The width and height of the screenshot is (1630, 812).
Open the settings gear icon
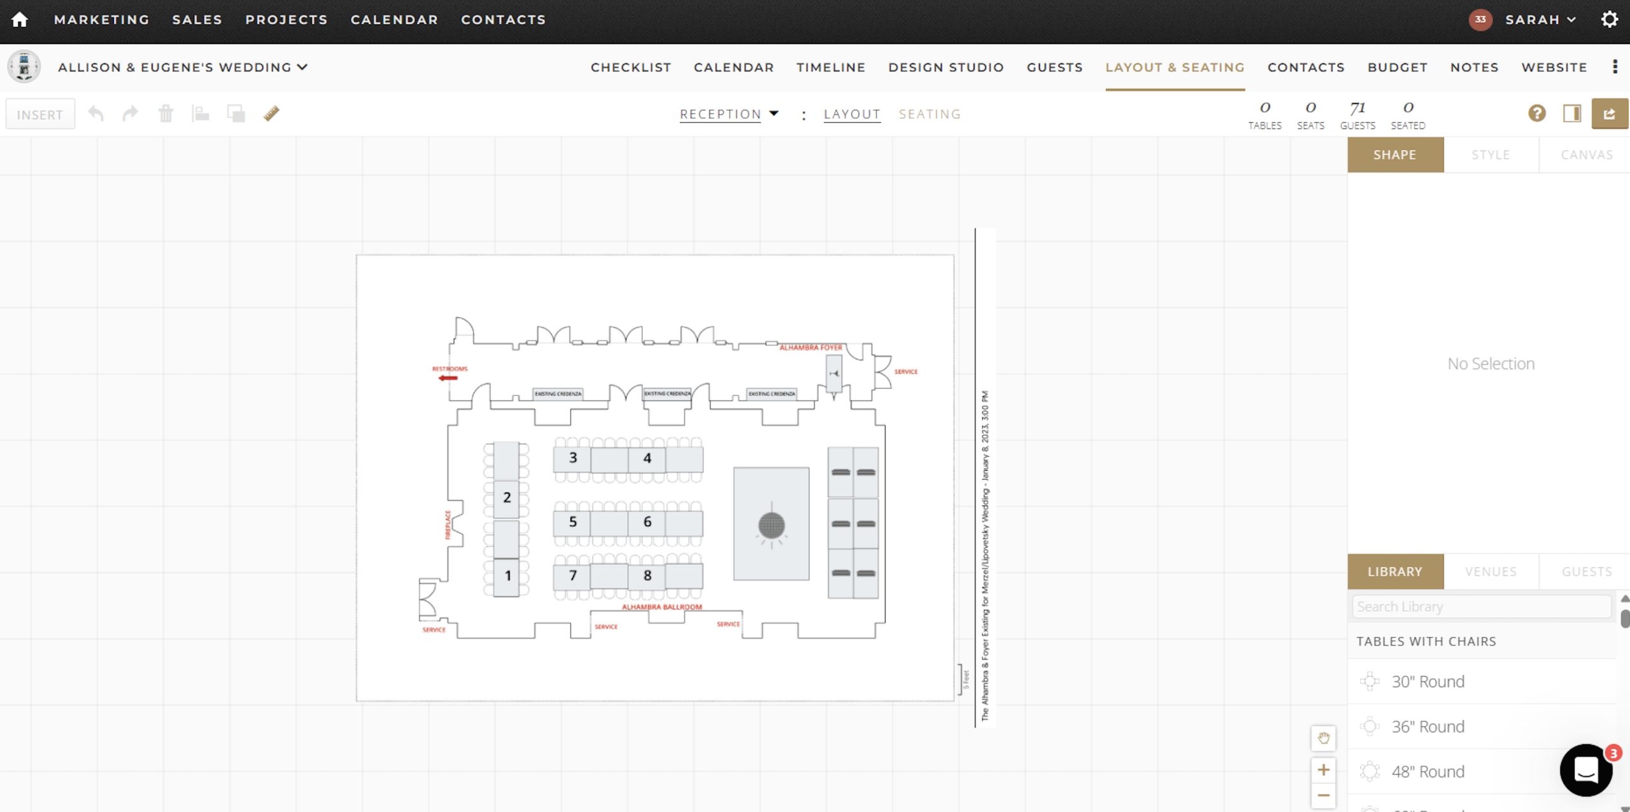pyautogui.click(x=1610, y=19)
